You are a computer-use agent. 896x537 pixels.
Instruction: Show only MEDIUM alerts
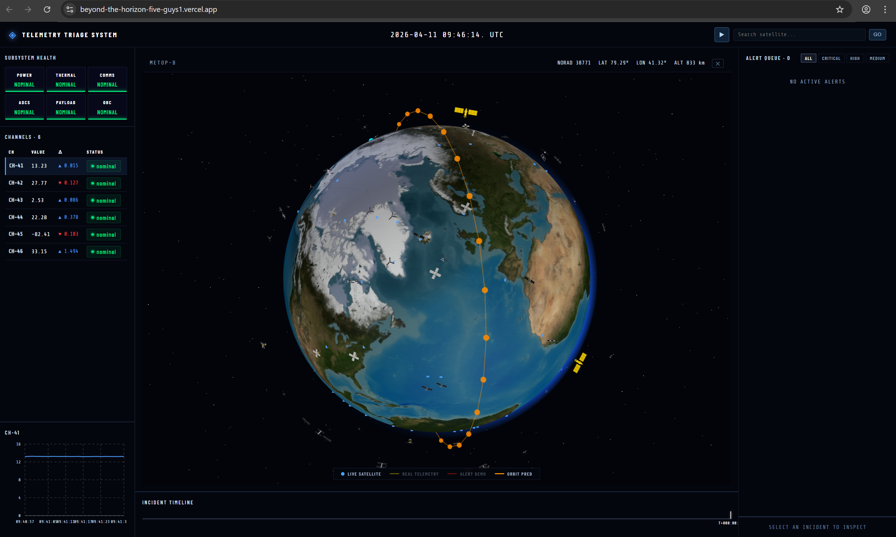[x=877, y=58]
